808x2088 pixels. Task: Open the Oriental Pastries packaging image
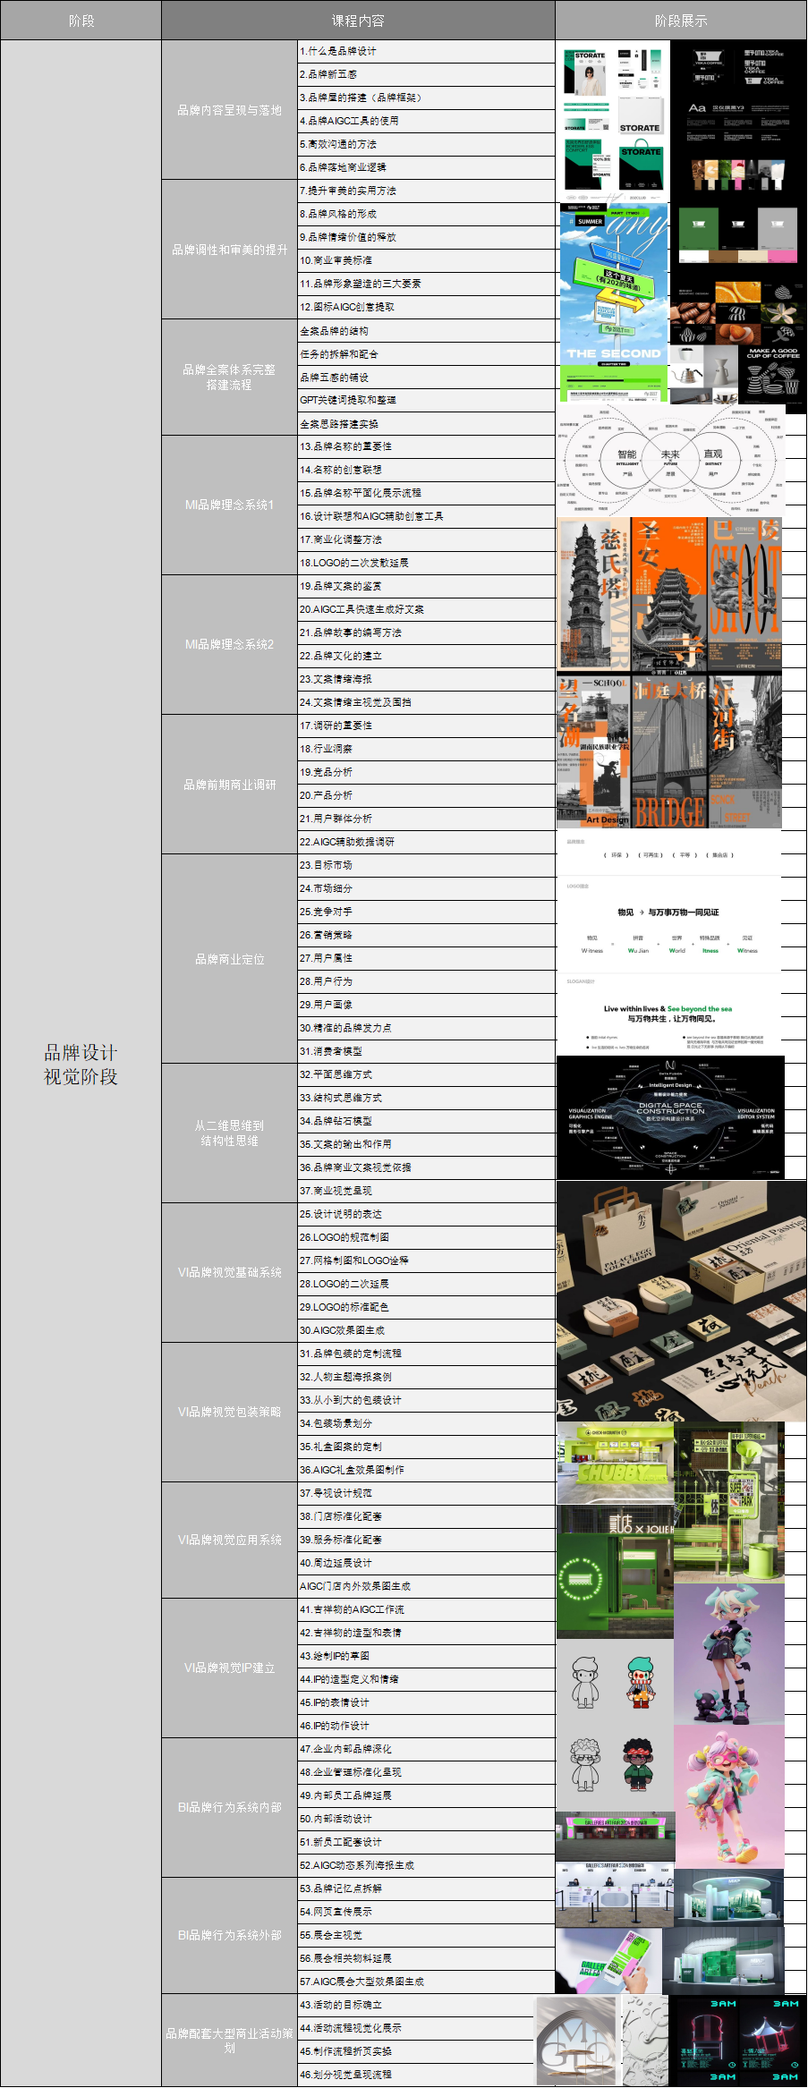(x=681, y=1301)
